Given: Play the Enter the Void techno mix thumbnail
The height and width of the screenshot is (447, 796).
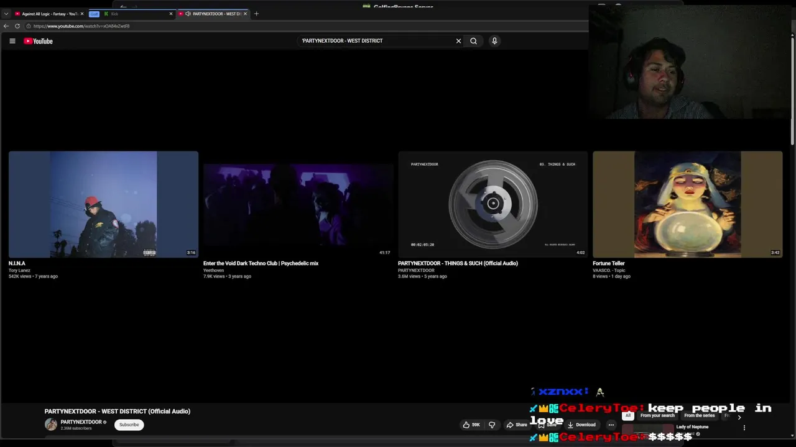Looking at the screenshot, I should coord(298,204).
